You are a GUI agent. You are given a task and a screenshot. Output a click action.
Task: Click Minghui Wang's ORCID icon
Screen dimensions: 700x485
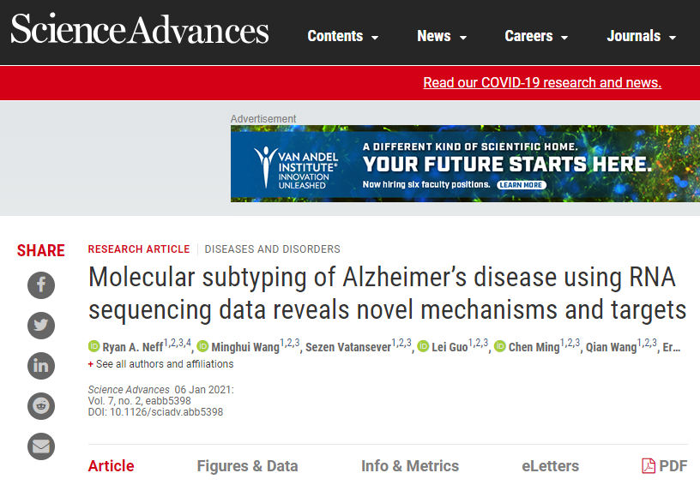[x=202, y=346]
